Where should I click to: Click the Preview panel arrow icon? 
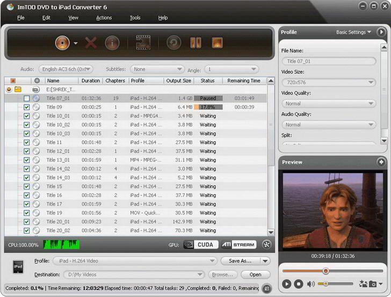click(381, 162)
